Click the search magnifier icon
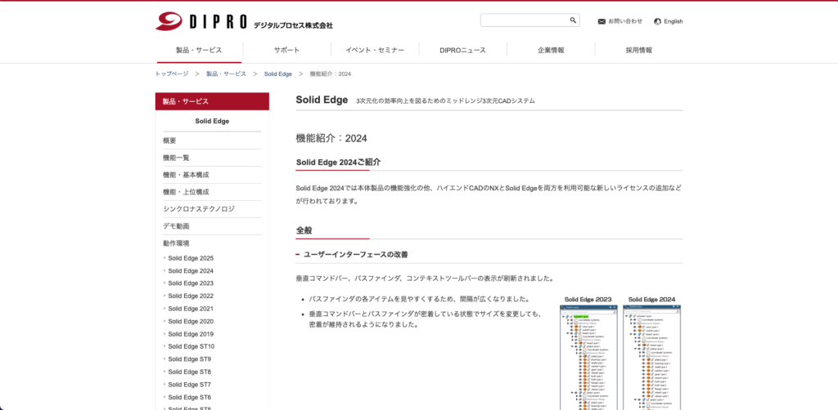This screenshot has width=838, height=410. 573,20
